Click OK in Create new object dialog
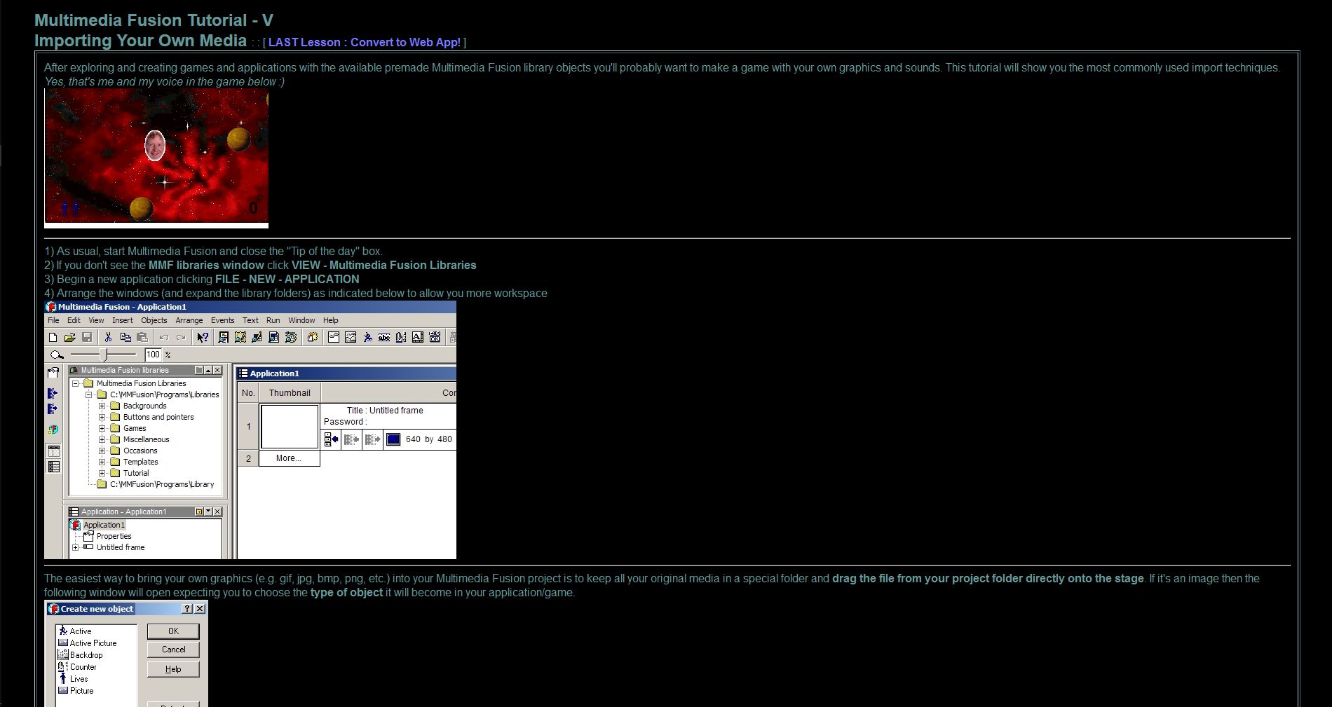Viewport: 1332px width, 707px height. tap(173, 631)
